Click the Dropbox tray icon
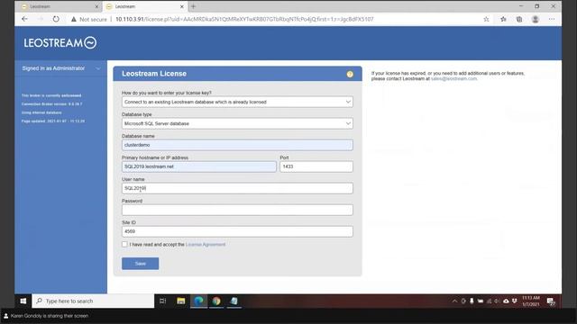The width and height of the screenshot is (577, 324). [x=515, y=301]
